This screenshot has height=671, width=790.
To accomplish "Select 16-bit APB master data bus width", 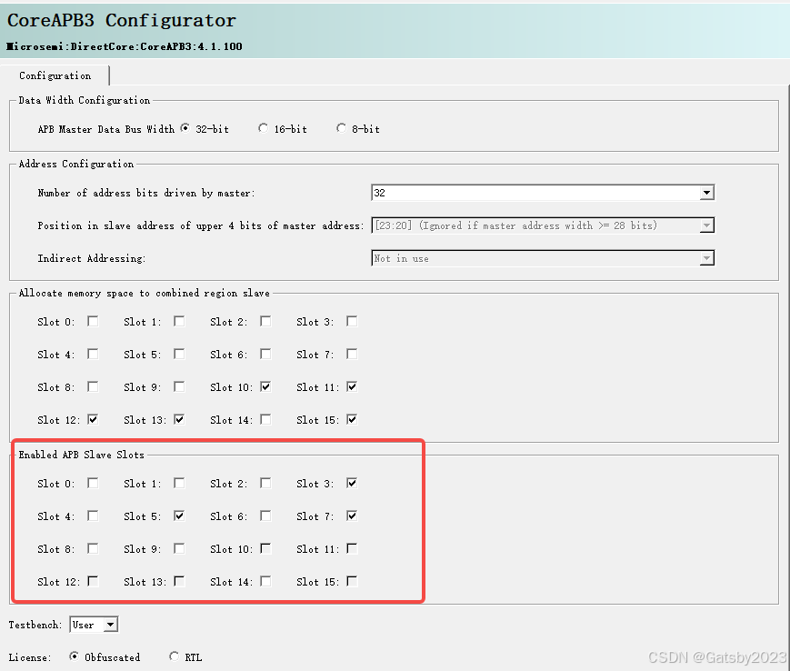I will click(263, 128).
